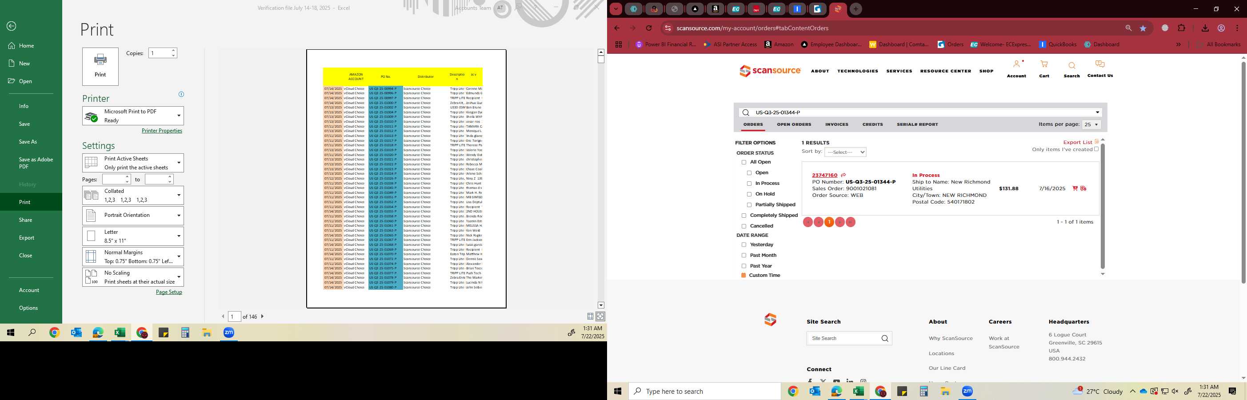Click the ScanSource logo in header

pos(770,71)
